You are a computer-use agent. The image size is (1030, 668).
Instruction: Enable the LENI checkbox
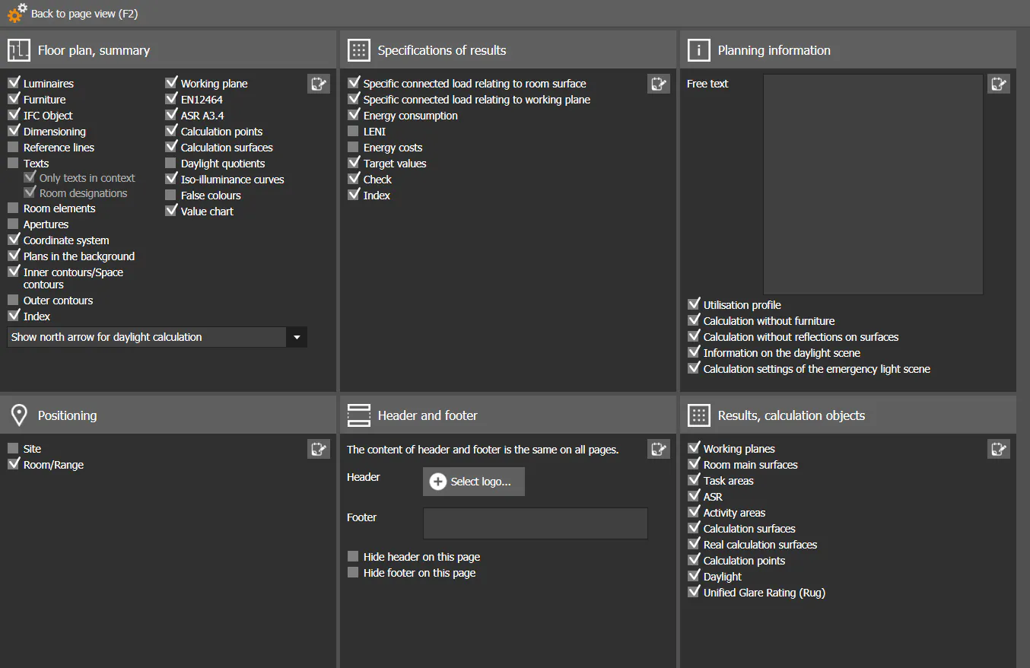tap(353, 132)
